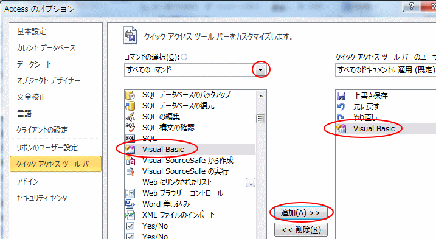Select SQL データベースのバックアップ in the list
The image size is (436, 239).
pos(190,95)
